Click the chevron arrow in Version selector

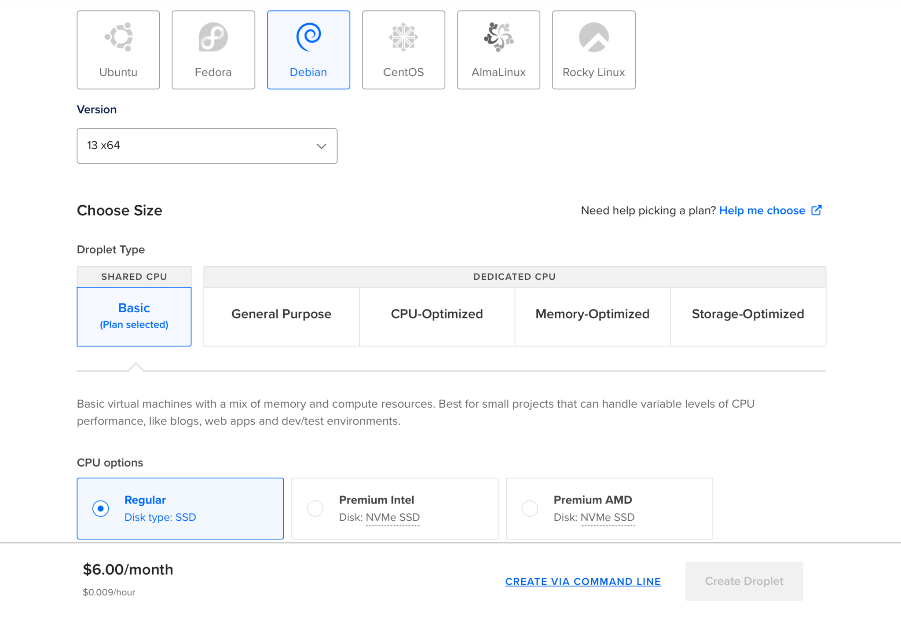point(322,146)
